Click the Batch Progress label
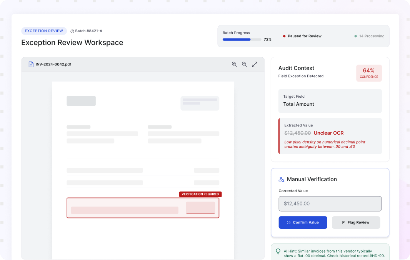410x260 pixels. pyautogui.click(x=236, y=33)
